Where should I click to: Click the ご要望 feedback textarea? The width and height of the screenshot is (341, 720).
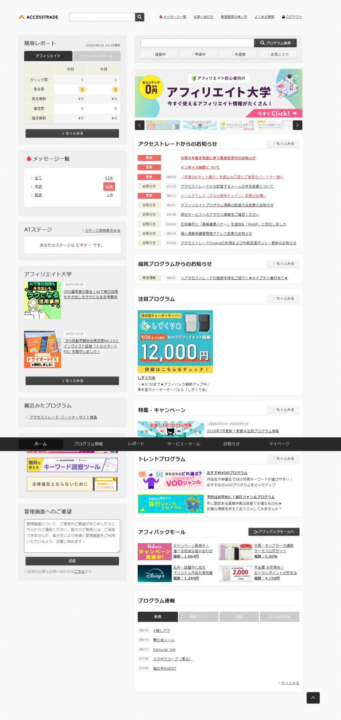point(72,536)
